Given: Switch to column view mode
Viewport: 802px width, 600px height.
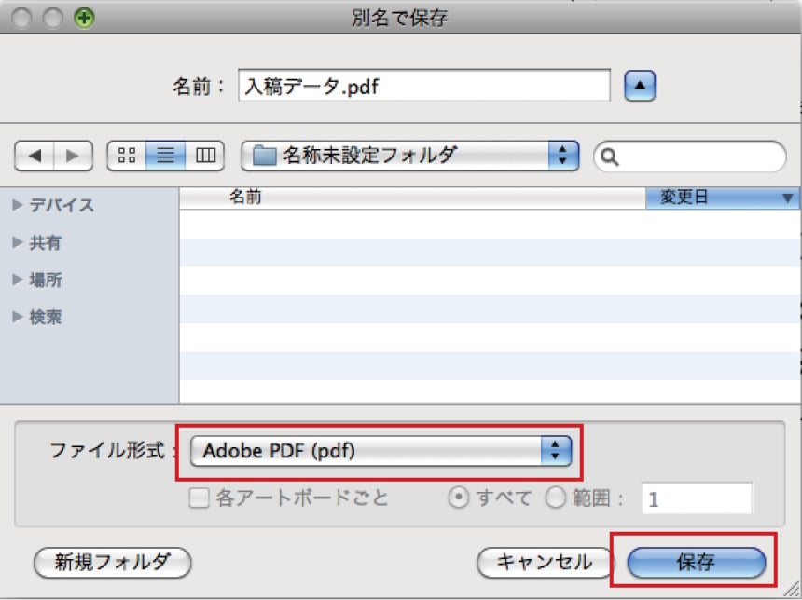Looking at the screenshot, I should pyautogui.click(x=204, y=157).
